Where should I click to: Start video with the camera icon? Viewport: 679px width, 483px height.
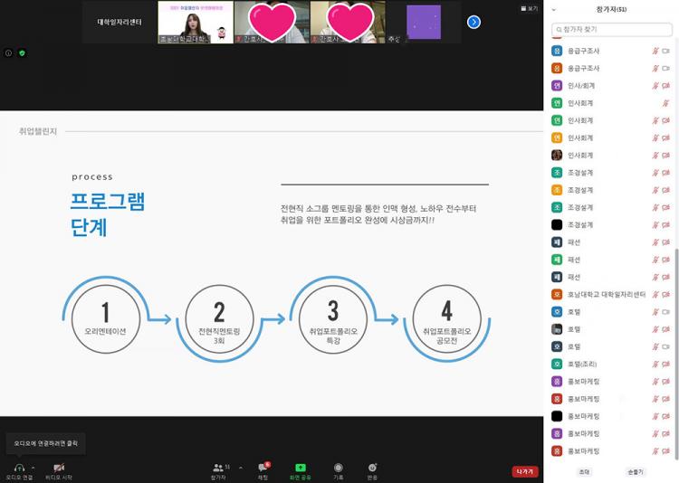click(x=58, y=467)
